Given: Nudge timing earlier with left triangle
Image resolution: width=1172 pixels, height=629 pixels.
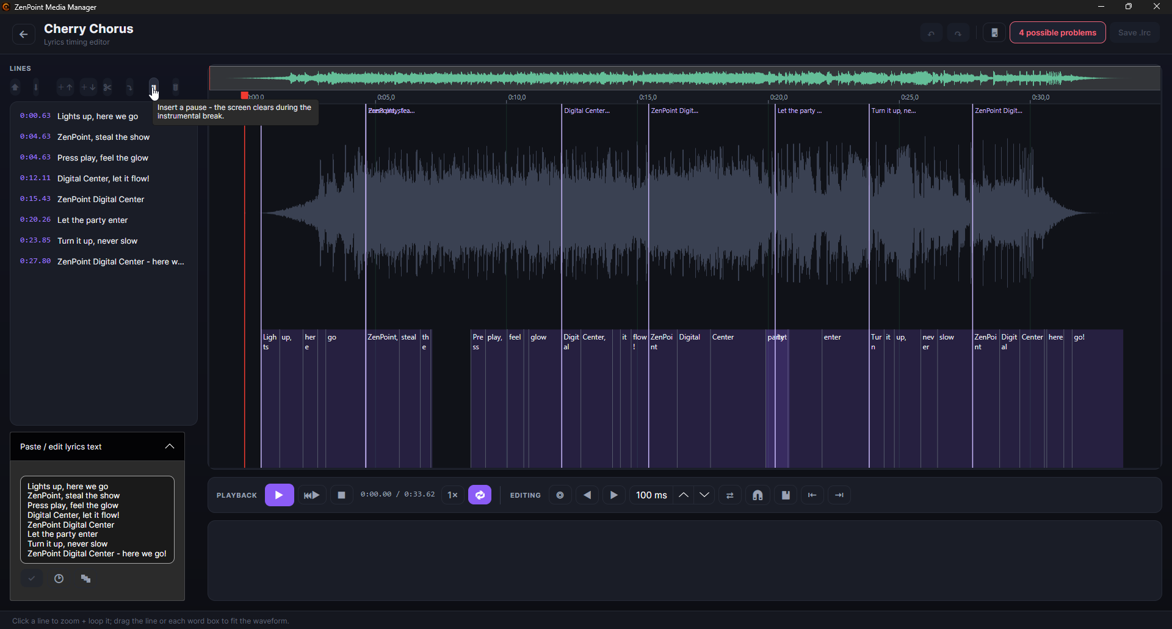Looking at the screenshot, I should [587, 495].
